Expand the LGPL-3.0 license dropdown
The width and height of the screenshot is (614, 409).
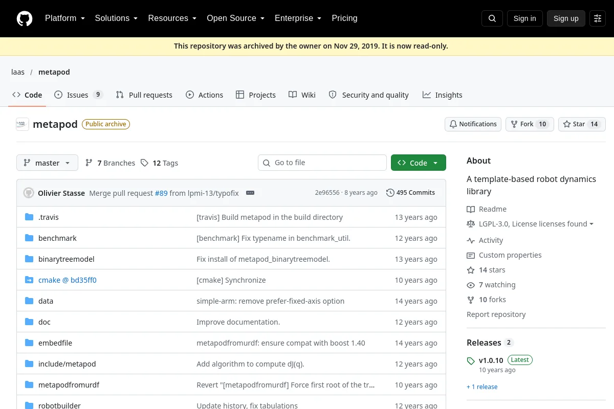[x=536, y=224]
